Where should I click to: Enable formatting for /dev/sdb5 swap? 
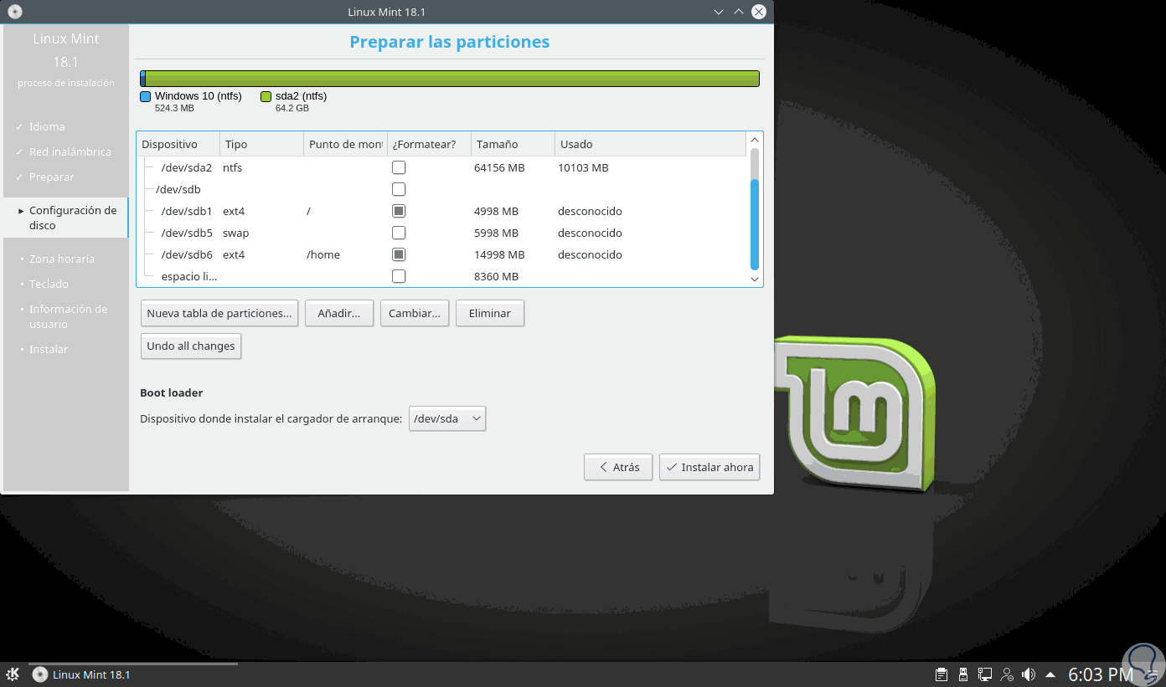click(x=399, y=233)
